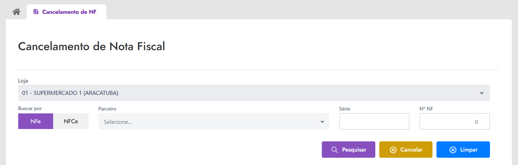Click the Buscar por label

click(30, 109)
